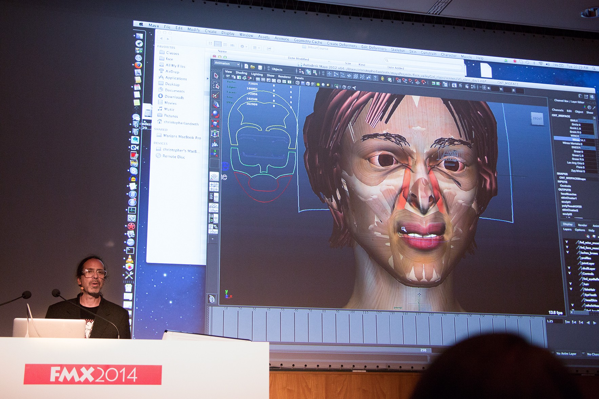Switch to Persp/Outliner panel layout
Image resolution: width=599 pixels, height=399 pixels.
[x=214, y=197]
